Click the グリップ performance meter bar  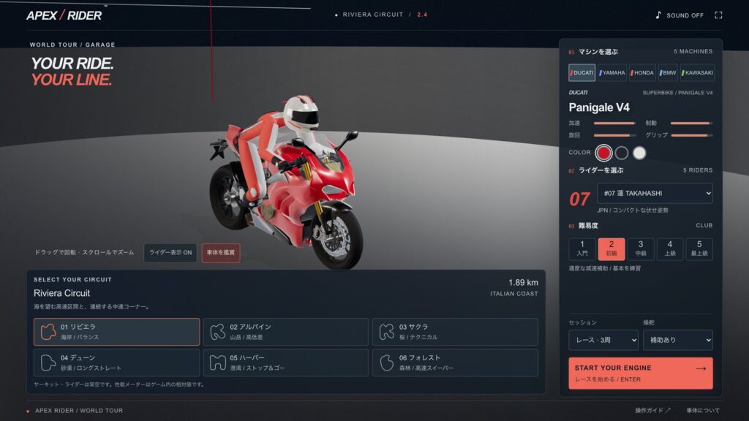[x=692, y=135]
